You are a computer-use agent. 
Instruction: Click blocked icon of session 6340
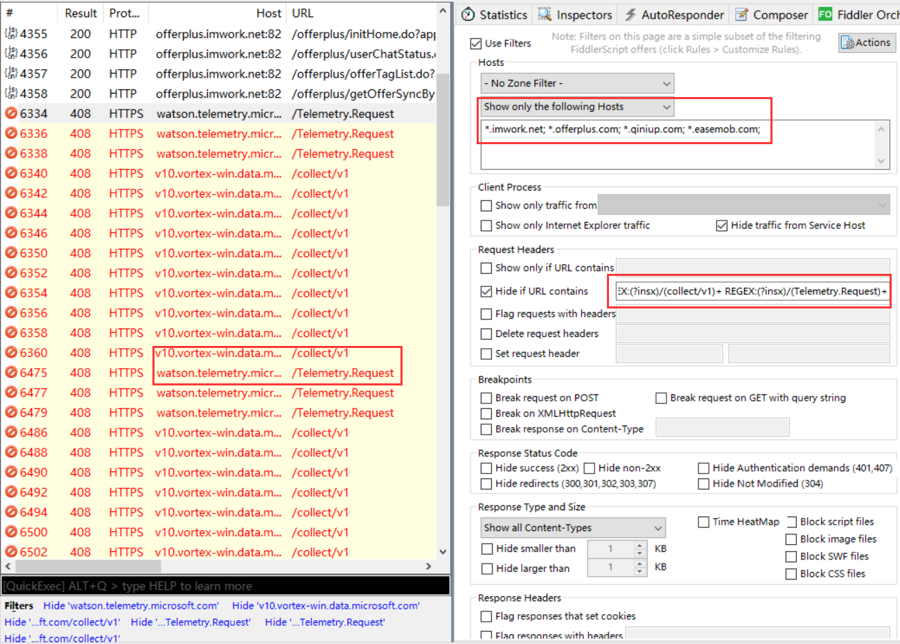pyautogui.click(x=11, y=173)
